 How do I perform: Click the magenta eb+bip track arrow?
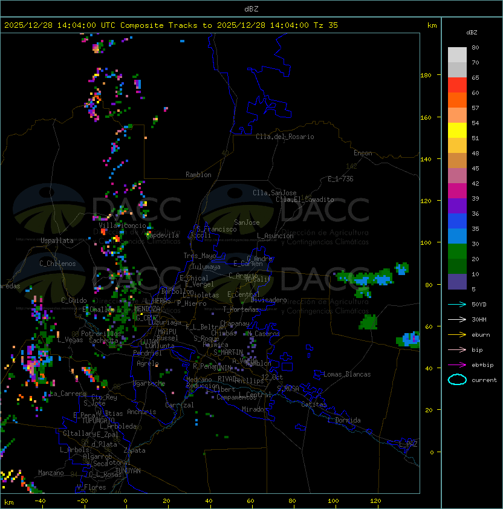tap(457, 365)
